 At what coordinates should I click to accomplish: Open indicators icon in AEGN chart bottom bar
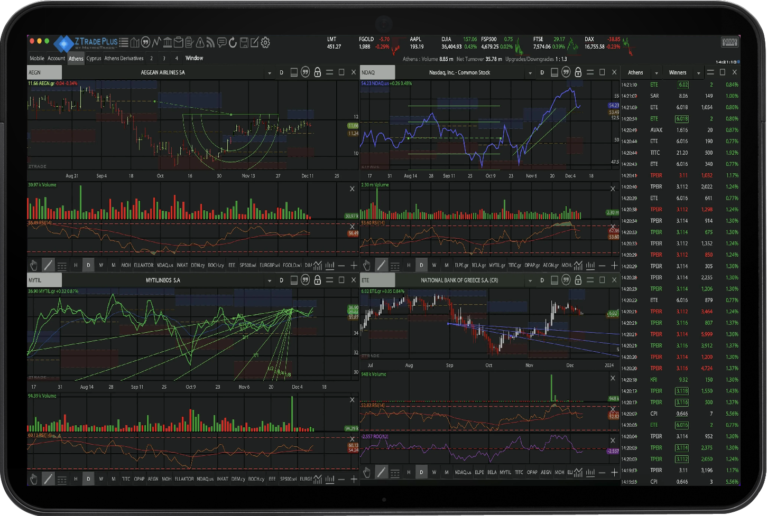click(x=317, y=265)
